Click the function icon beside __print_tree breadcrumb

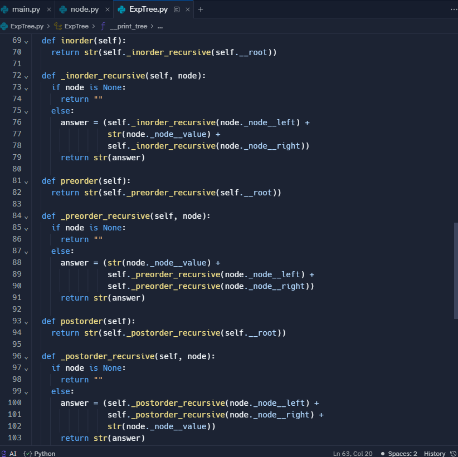[103, 26]
